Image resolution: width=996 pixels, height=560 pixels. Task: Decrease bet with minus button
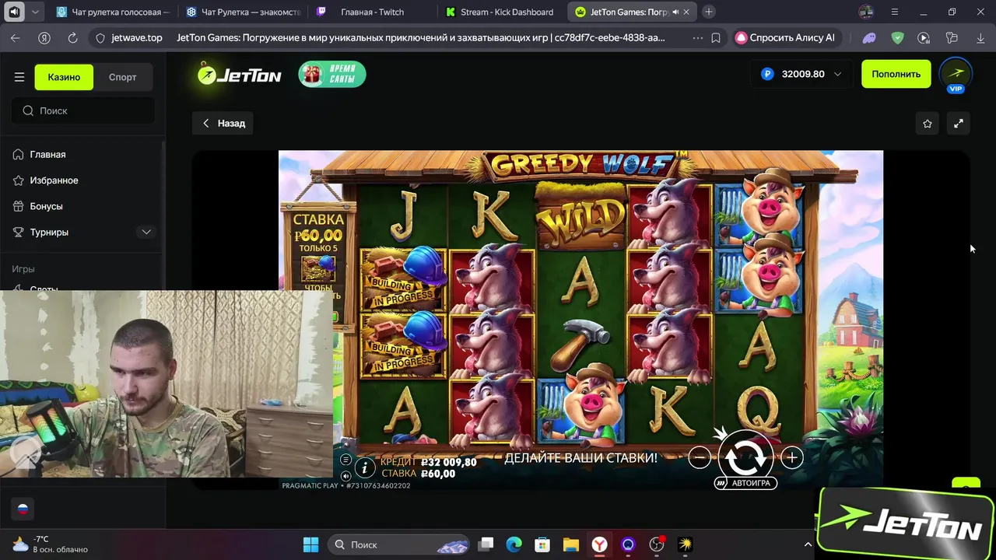[x=700, y=457]
